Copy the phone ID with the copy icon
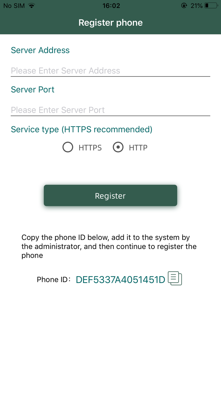 (x=175, y=278)
